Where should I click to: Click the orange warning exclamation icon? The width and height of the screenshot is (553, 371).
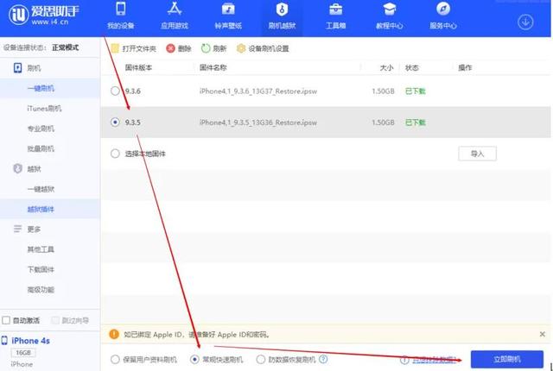(x=114, y=334)
